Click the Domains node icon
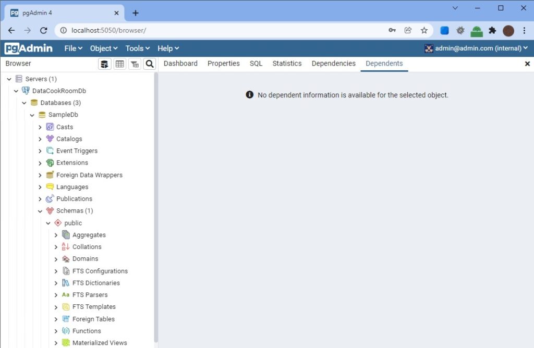This screenshot has height=348, width=534. tap(66, 259)
